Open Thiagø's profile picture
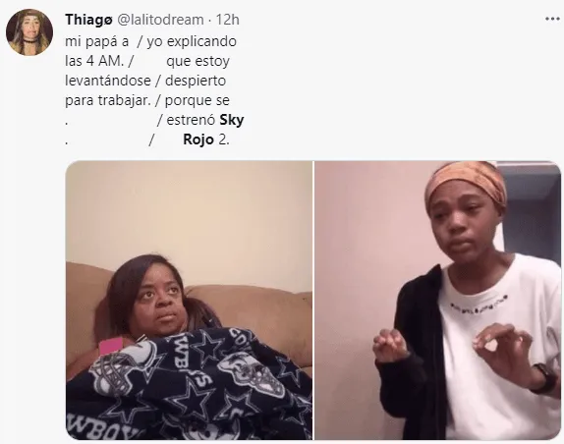This screenshot has width=564, height=444. coord(29,32)
